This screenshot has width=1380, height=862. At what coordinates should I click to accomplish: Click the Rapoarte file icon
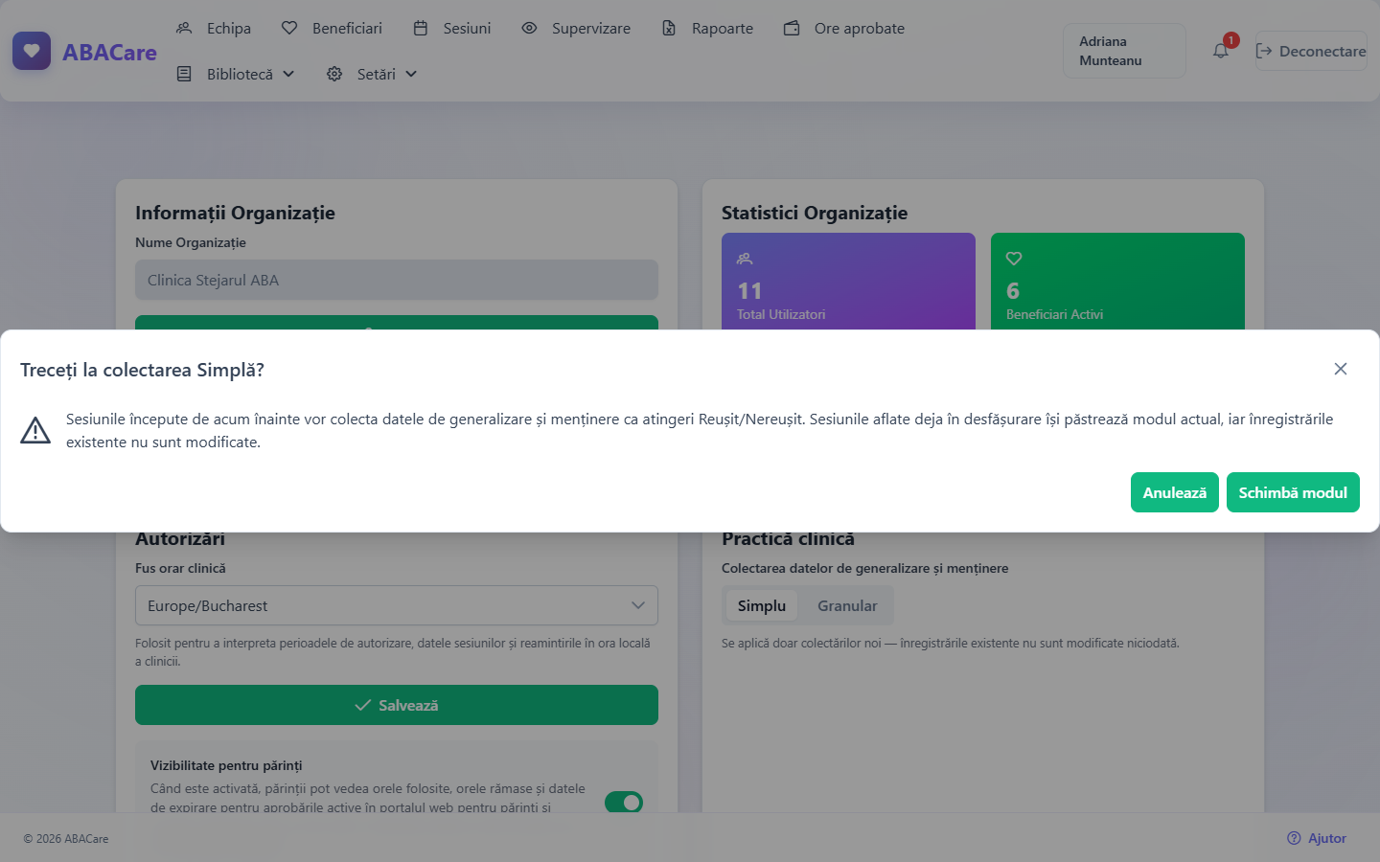[x=669, y=29]
